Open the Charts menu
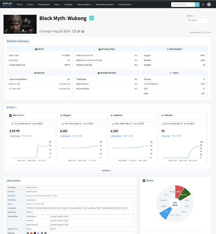Screen dimensions: 216x234 [20, 4]
